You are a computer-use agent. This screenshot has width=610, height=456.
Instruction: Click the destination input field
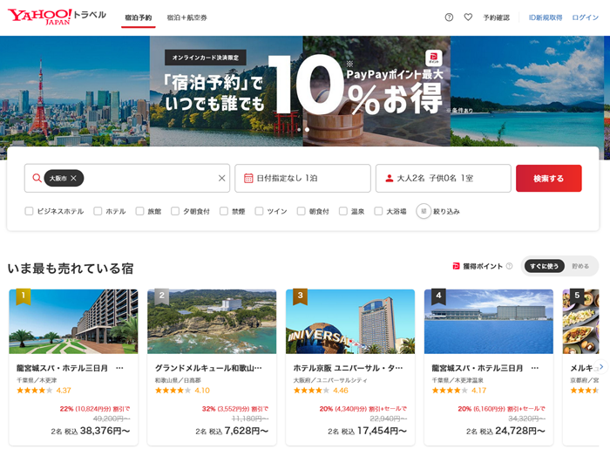click(127, 178)
